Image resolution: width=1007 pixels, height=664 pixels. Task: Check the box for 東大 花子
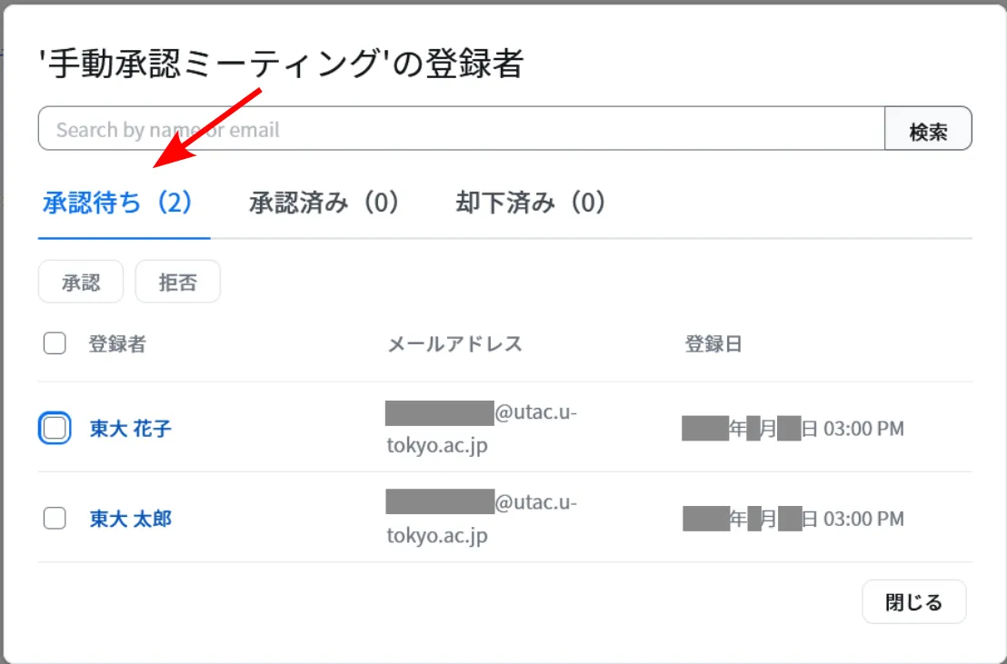55,428
